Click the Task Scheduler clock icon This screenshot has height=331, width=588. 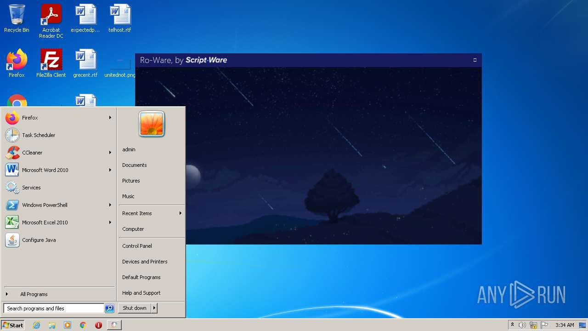[x=12, y=135]
